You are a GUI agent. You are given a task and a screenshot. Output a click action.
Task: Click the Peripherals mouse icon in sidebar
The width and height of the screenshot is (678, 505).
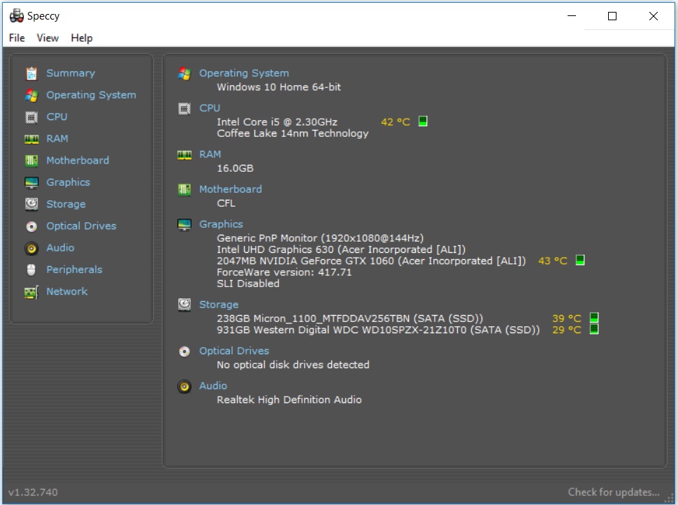pyautogui.click(x=31, y=270)
